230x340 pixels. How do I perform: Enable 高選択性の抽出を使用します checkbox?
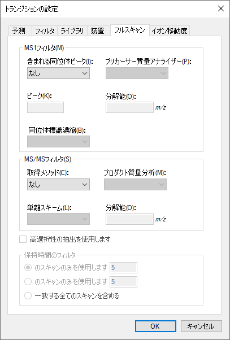23,239
